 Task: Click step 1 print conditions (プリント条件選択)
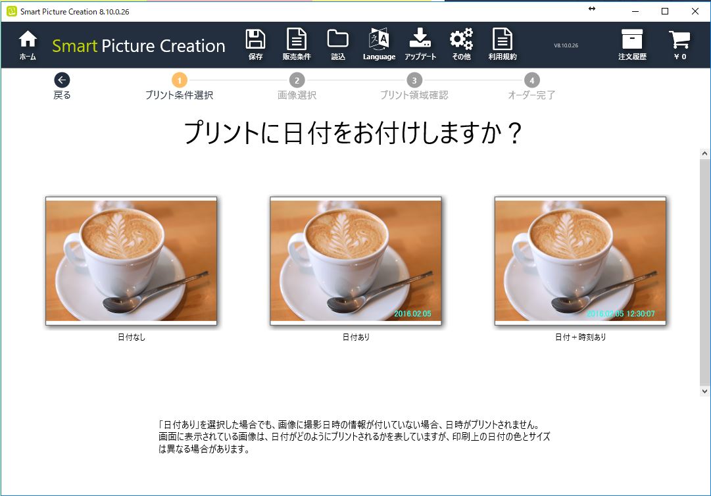(179, 81)
